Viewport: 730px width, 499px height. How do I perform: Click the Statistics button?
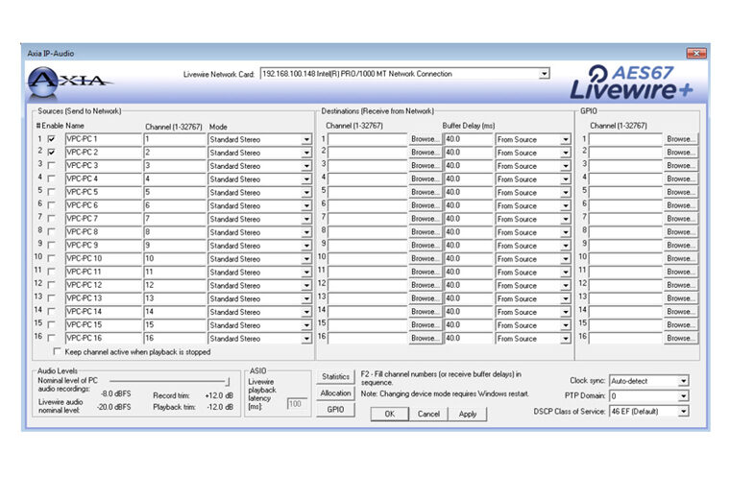tap(335, 378)
